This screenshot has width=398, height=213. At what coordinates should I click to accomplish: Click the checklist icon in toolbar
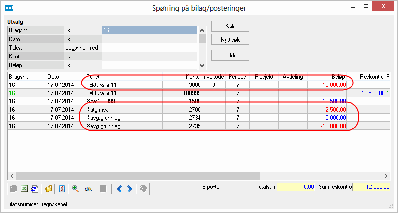coord(62,189)
